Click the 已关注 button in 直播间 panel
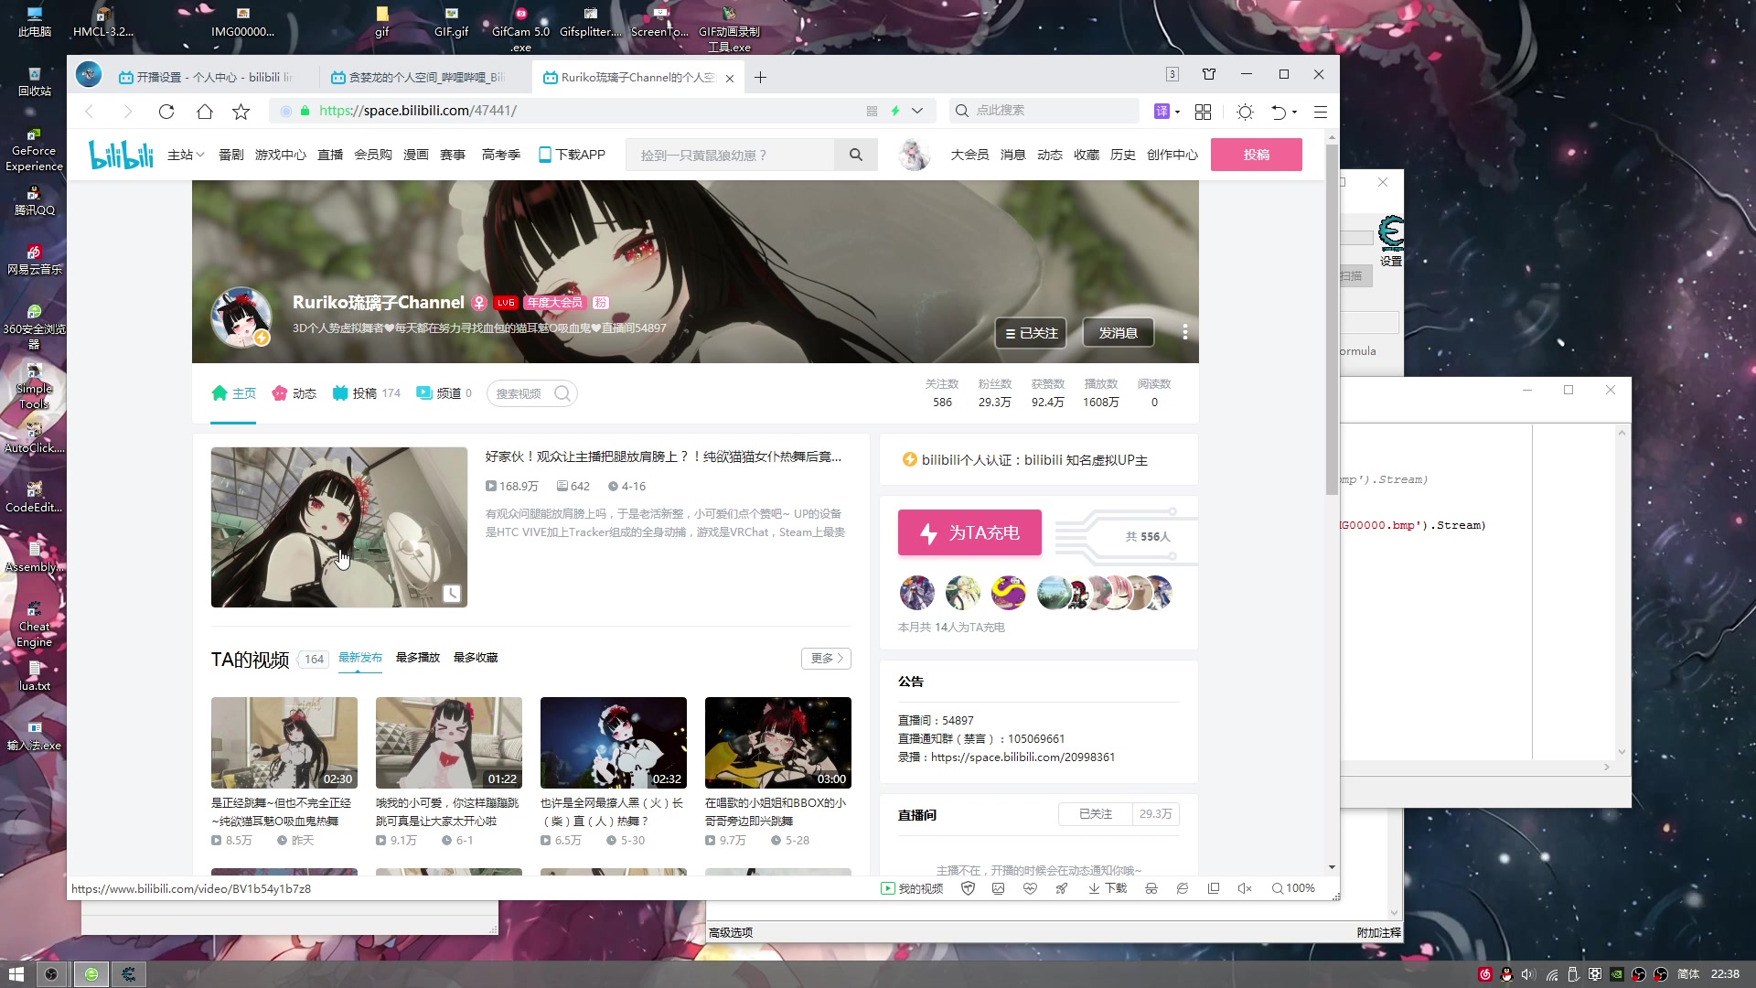 (1095, 814)
